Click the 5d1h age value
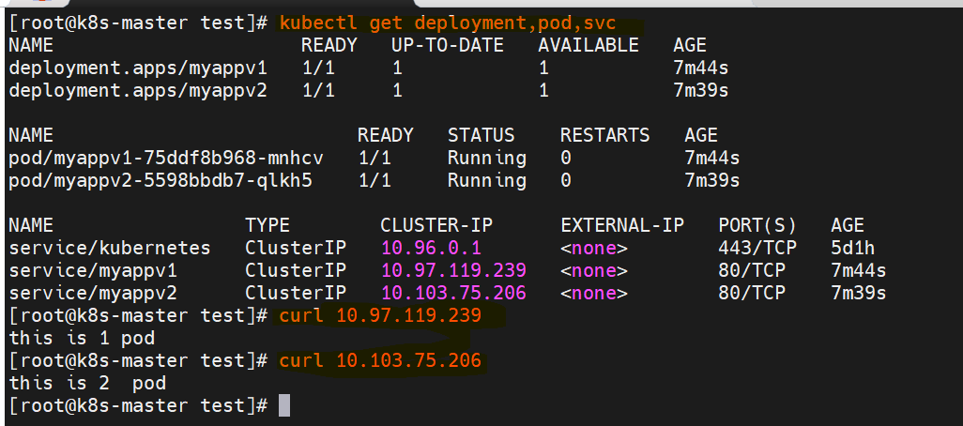Image resolution: width=963 pixels, height=426 pixels. tap(853, 248)
